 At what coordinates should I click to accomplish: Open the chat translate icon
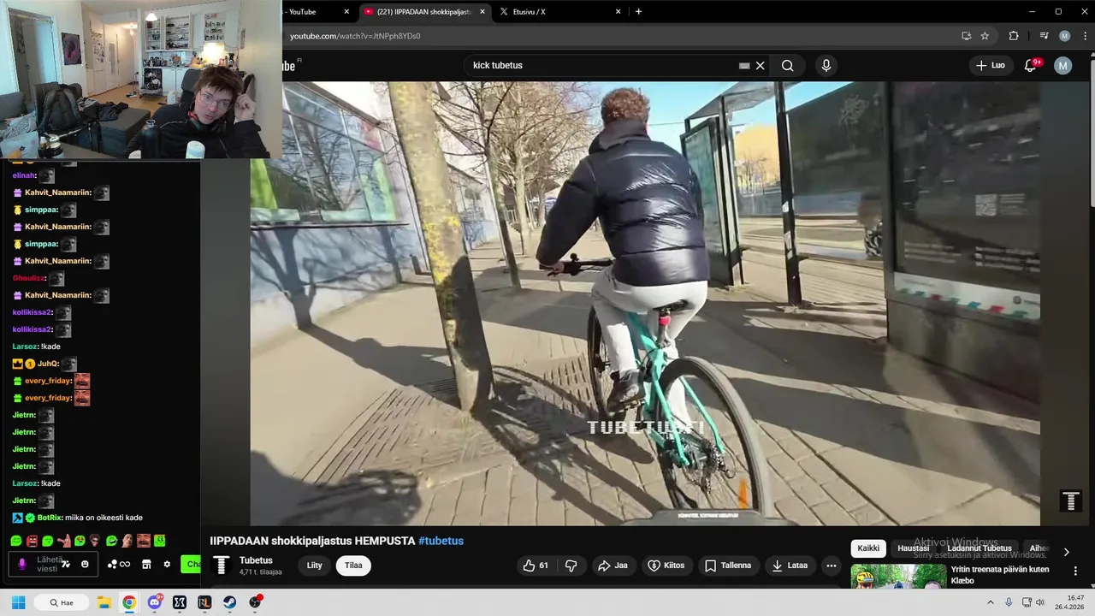pos(66,565)
